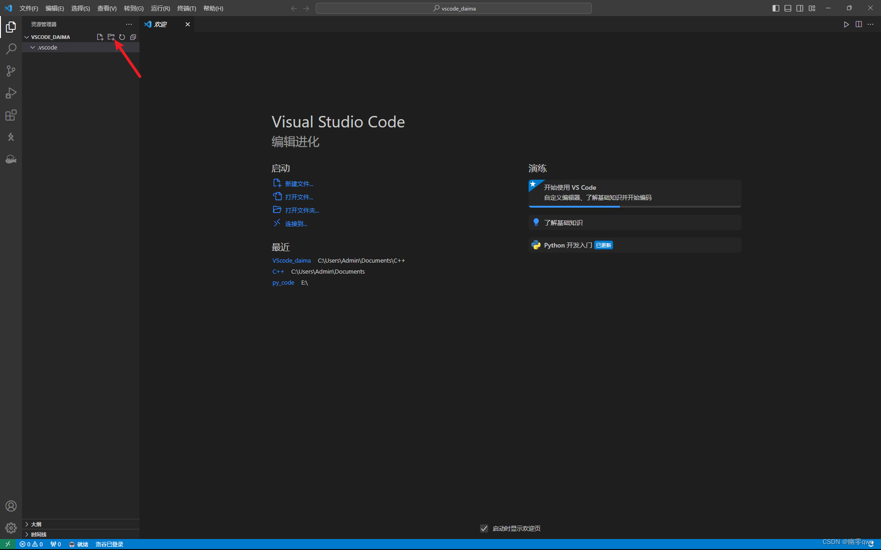Split the editor to the right
The image size is (881, 550).
(x=859, y=24)
